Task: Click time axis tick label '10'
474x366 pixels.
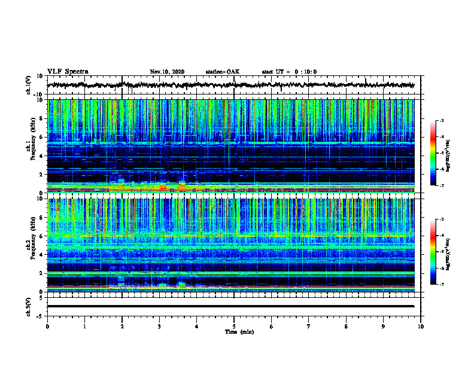Action: coord(421,327)
